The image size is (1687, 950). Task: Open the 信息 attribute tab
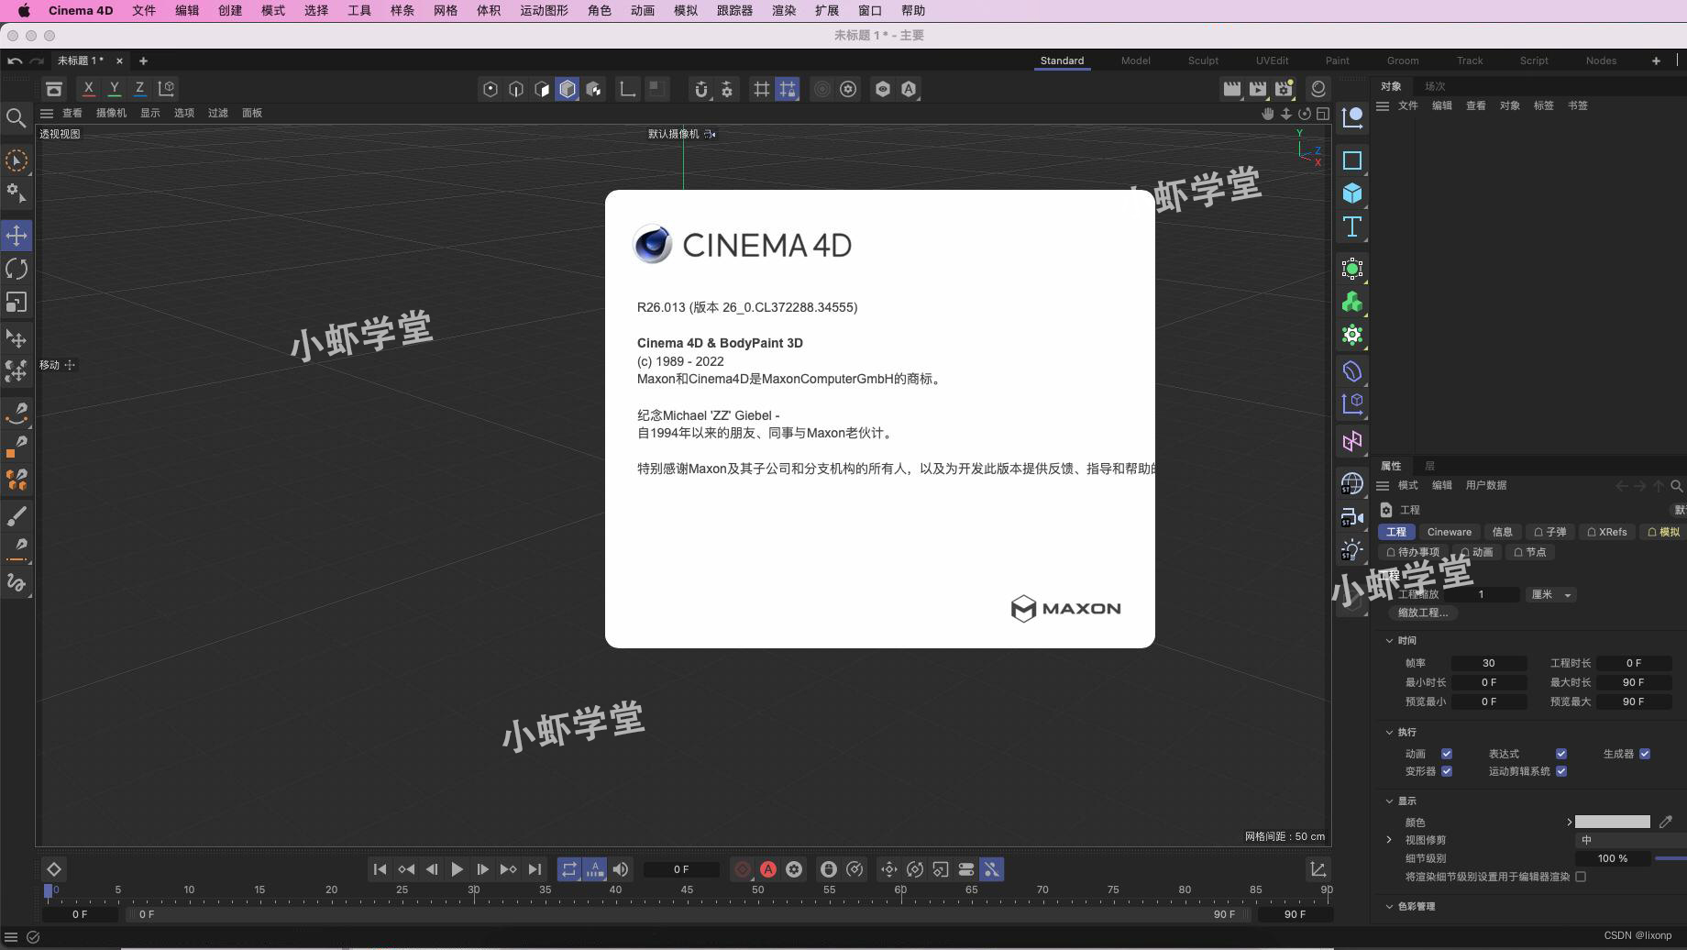(x=1502, y=532)
